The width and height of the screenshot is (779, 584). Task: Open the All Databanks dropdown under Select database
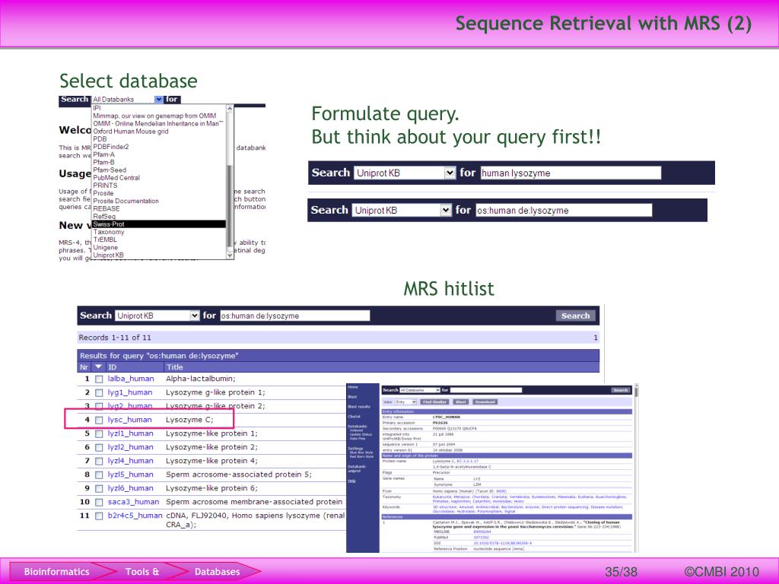[128, 100]
